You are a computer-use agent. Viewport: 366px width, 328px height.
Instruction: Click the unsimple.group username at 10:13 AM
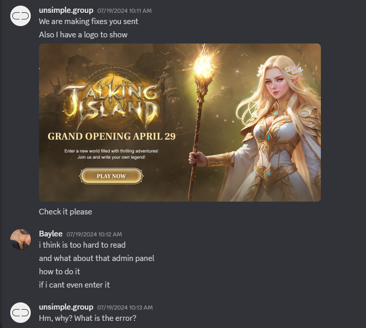tap(66, 307)
